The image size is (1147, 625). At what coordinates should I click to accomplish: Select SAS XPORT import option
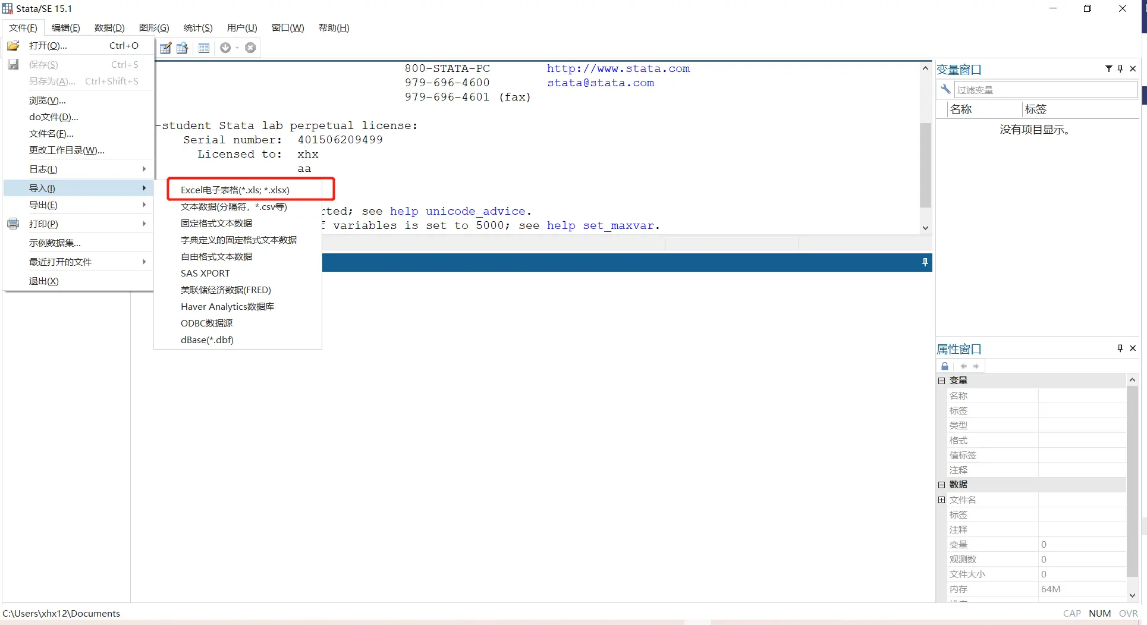click(x=238, y=274)
